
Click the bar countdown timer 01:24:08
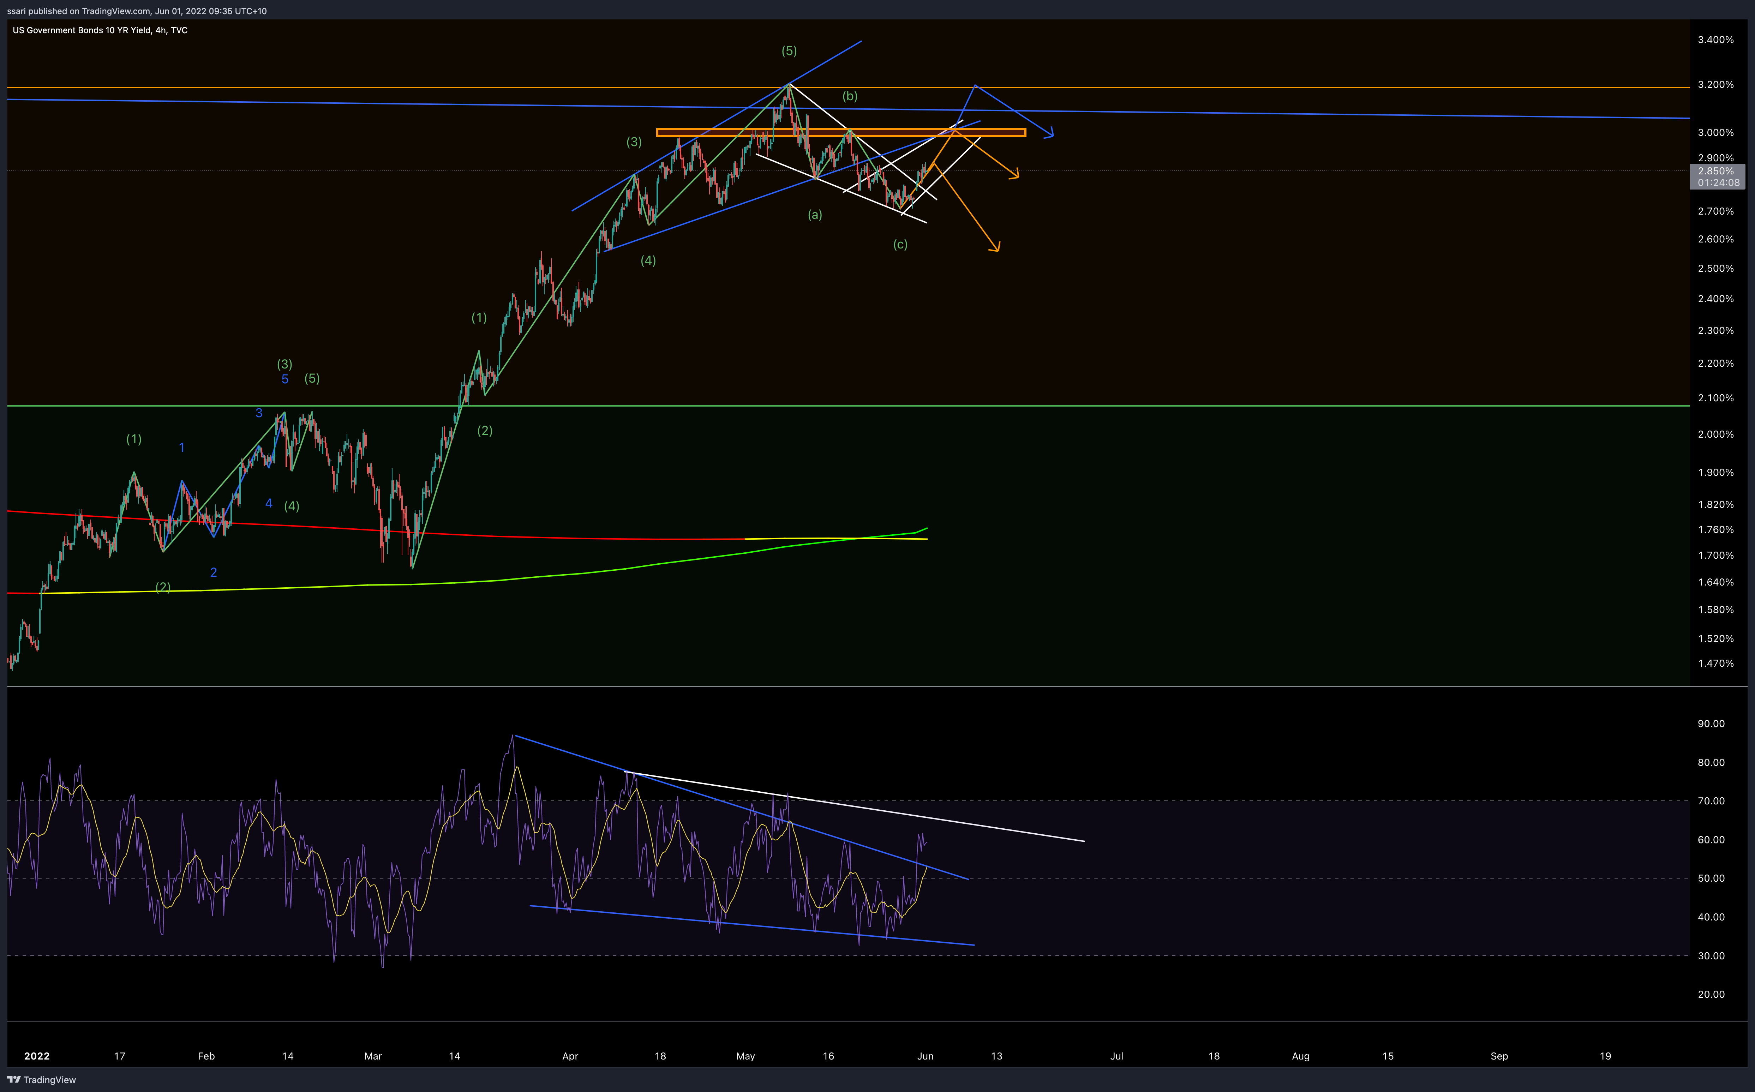[1719, 183]
